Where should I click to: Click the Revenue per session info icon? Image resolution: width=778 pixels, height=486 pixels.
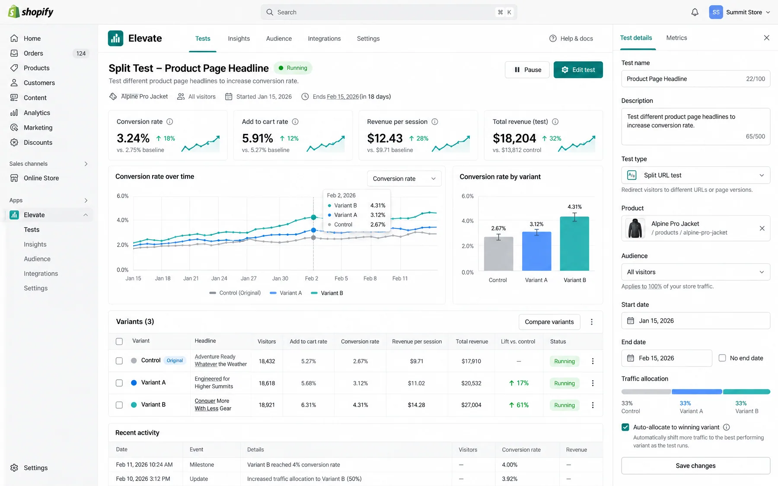[435, 122]
